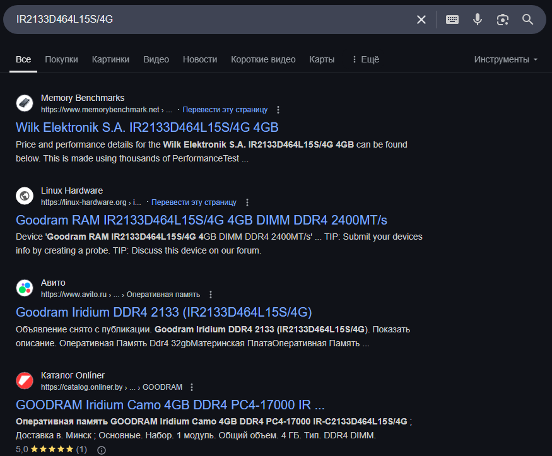Open Goodram Iridium DDR4 2133 result link
This screenshot has width=552, height=456.
click(163, 312)
